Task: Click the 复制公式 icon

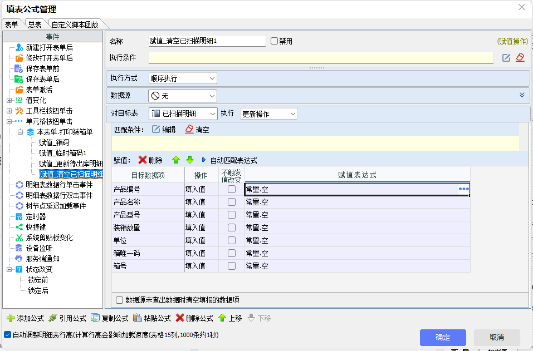Action: [95, 318]
